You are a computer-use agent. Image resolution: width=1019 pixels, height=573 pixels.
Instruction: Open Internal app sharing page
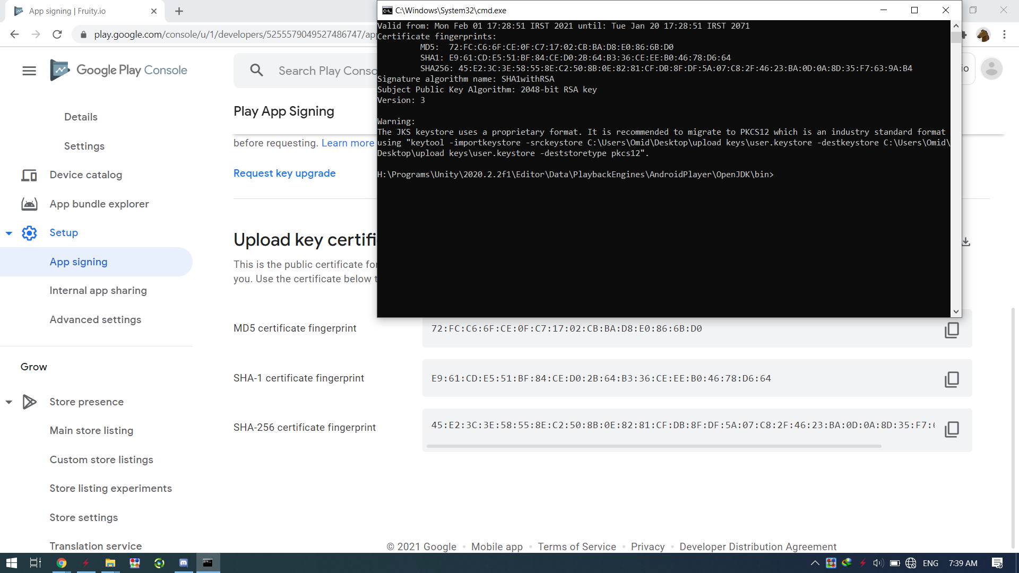pos(98,291)
